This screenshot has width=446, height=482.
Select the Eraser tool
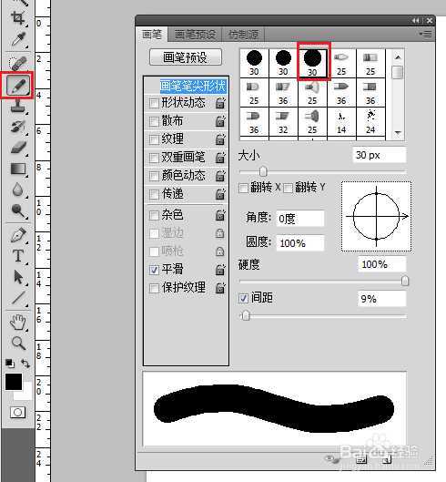click(x=18, y=147)
